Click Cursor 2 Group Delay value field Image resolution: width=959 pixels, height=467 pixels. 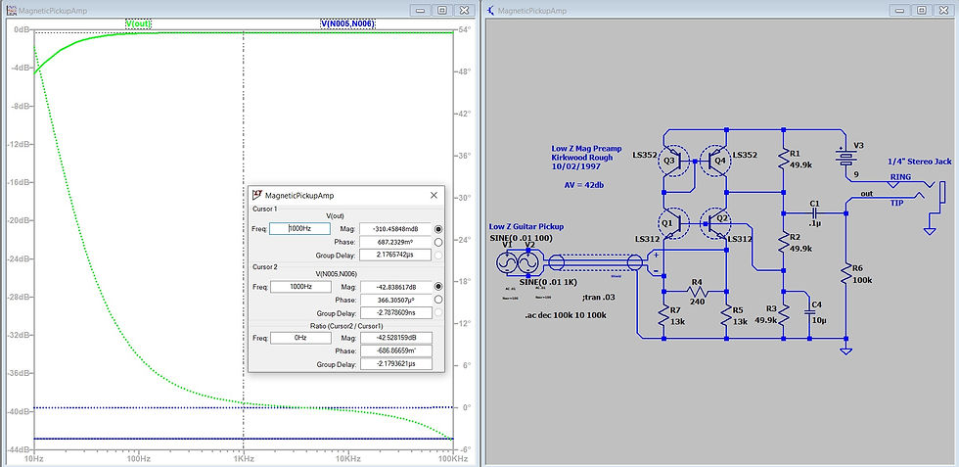click(x=395, y=312)
